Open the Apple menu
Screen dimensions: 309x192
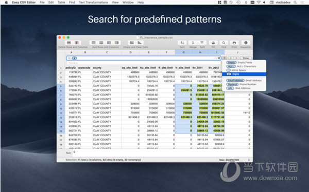tap(6, 3)
